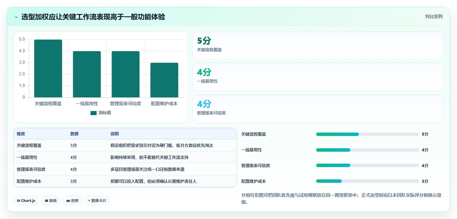Open the 5分 关键流程覆盖 data card
457x219 pixels.
(318, 45)
